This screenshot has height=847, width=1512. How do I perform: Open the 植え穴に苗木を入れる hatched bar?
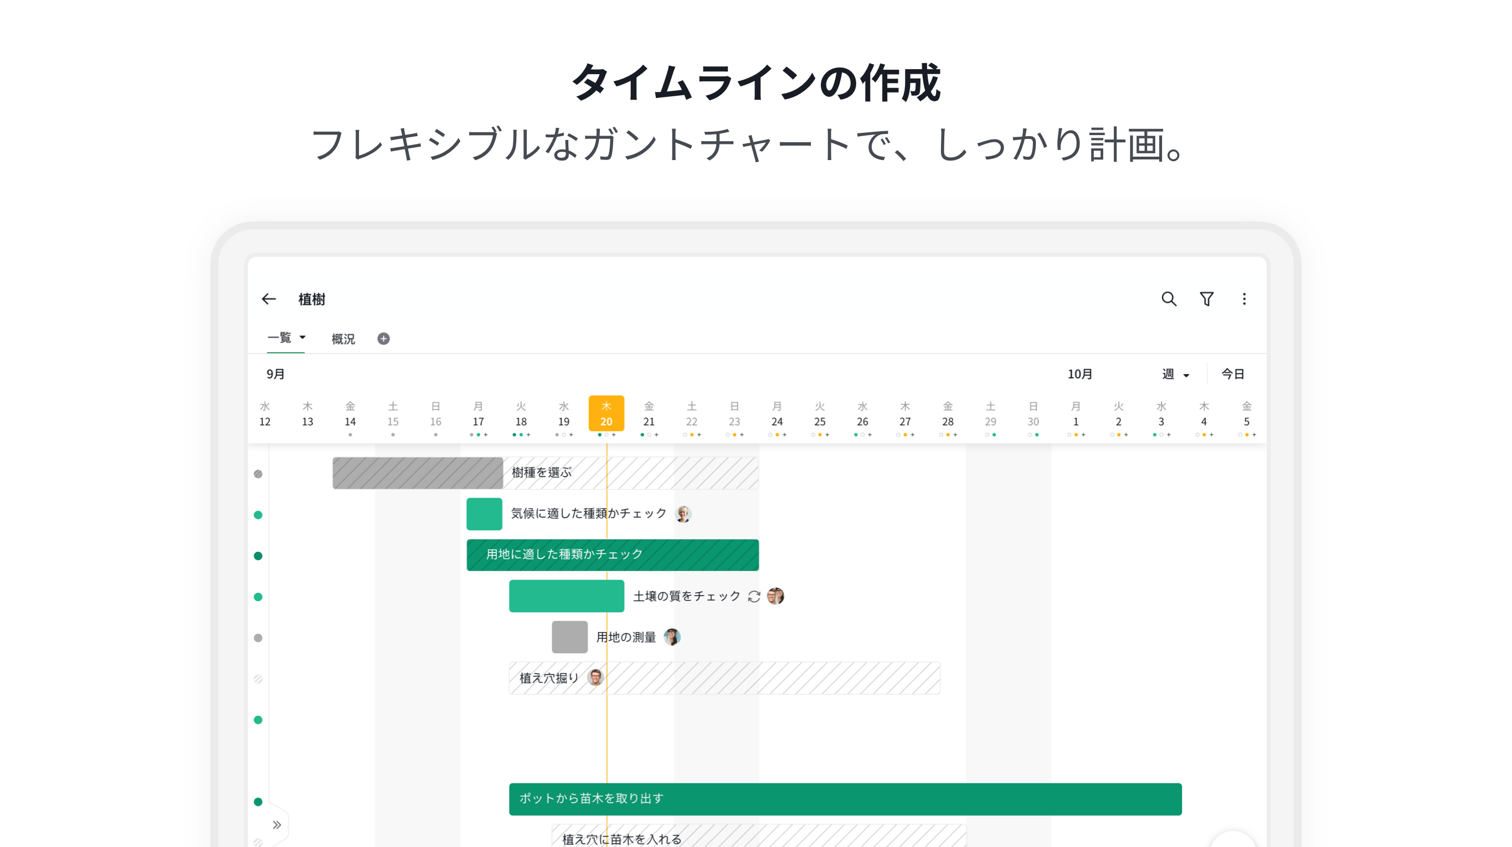[759, 836]
